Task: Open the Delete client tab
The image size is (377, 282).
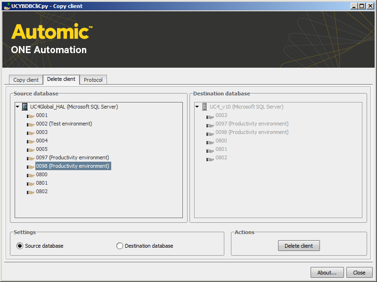Action: click(61, 79)
